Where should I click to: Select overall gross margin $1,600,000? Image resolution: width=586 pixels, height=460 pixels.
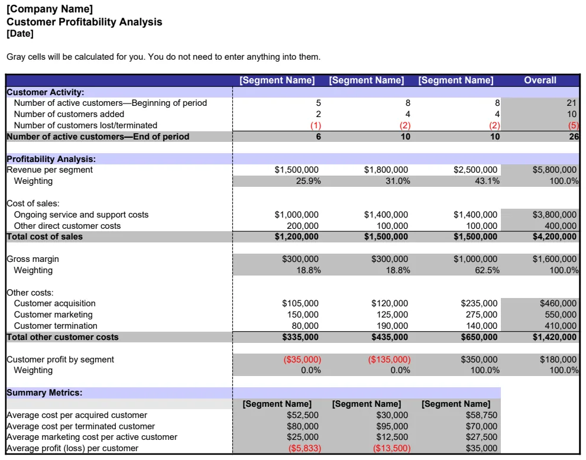555,260
